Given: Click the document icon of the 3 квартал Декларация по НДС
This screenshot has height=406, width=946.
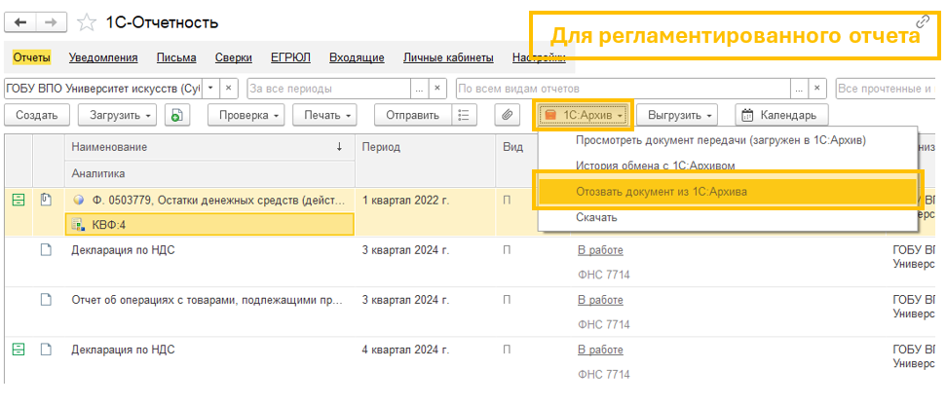Looking at the screenshot, I should (47, 250).
